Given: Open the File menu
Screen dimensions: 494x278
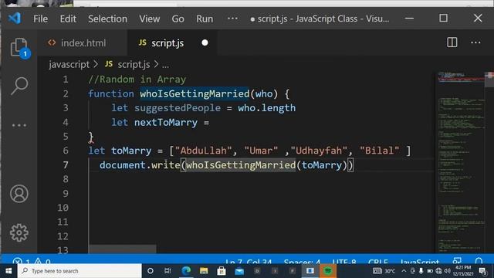Looking at the screenshot, I should pyautogui.click(x=41, y=19).
